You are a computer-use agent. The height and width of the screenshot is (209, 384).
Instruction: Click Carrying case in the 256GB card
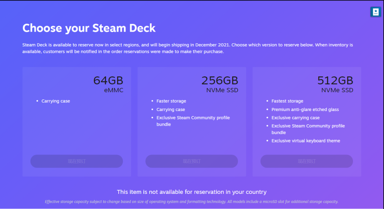tap(171, 109)
